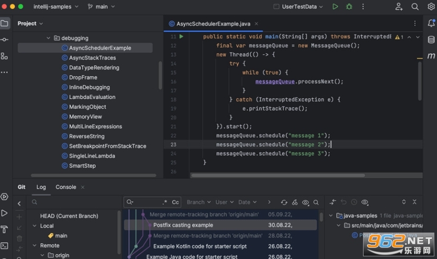The width and height of the screenshot is (437, 259).
Task: Click Project tree vertical scrollbar
Action: pos(160,75)
